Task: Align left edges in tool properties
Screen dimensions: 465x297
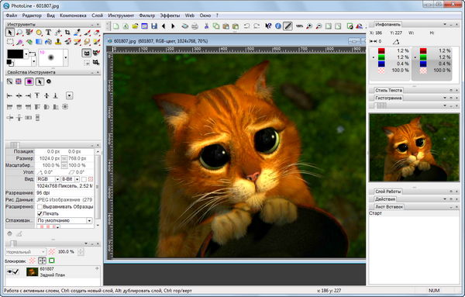Action: point(9,95)
